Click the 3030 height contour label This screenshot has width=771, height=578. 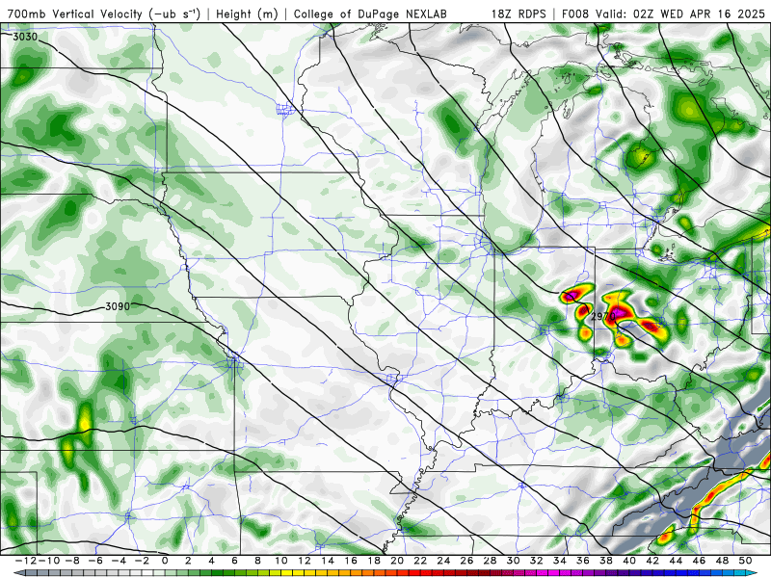[25, 37]
